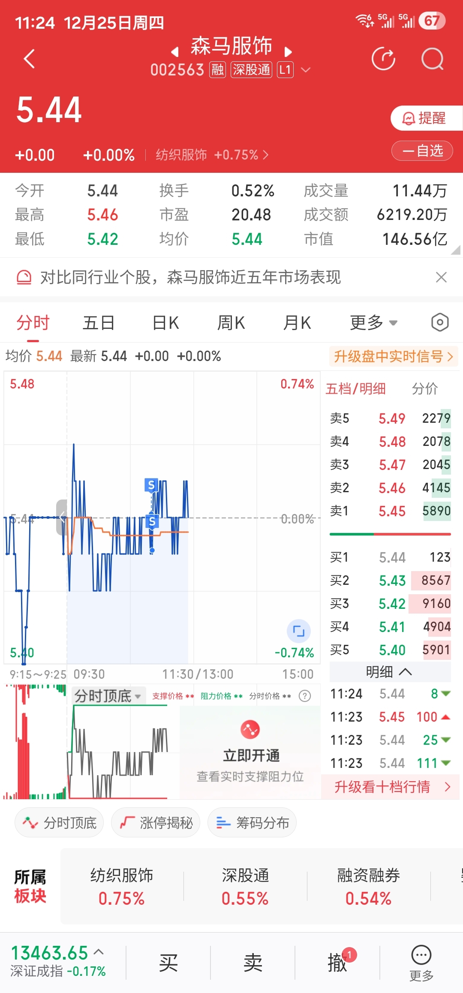Close the industry comparison banner
This screenshot has height=993, width=463.
[x=441, y=277]
